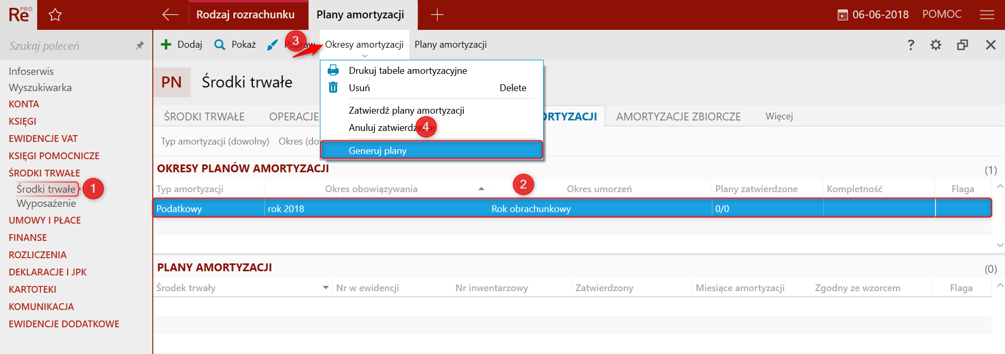Screen dimensions: 1005x354
Task: Select Wyposażenie sidebar subitem
Action: click(x=46, y=203)
